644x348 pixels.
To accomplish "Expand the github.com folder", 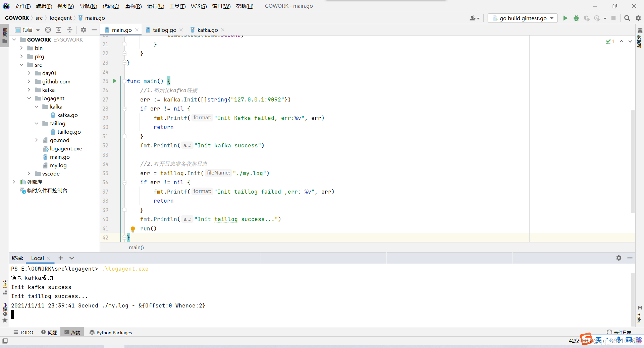I will (29, 81).
